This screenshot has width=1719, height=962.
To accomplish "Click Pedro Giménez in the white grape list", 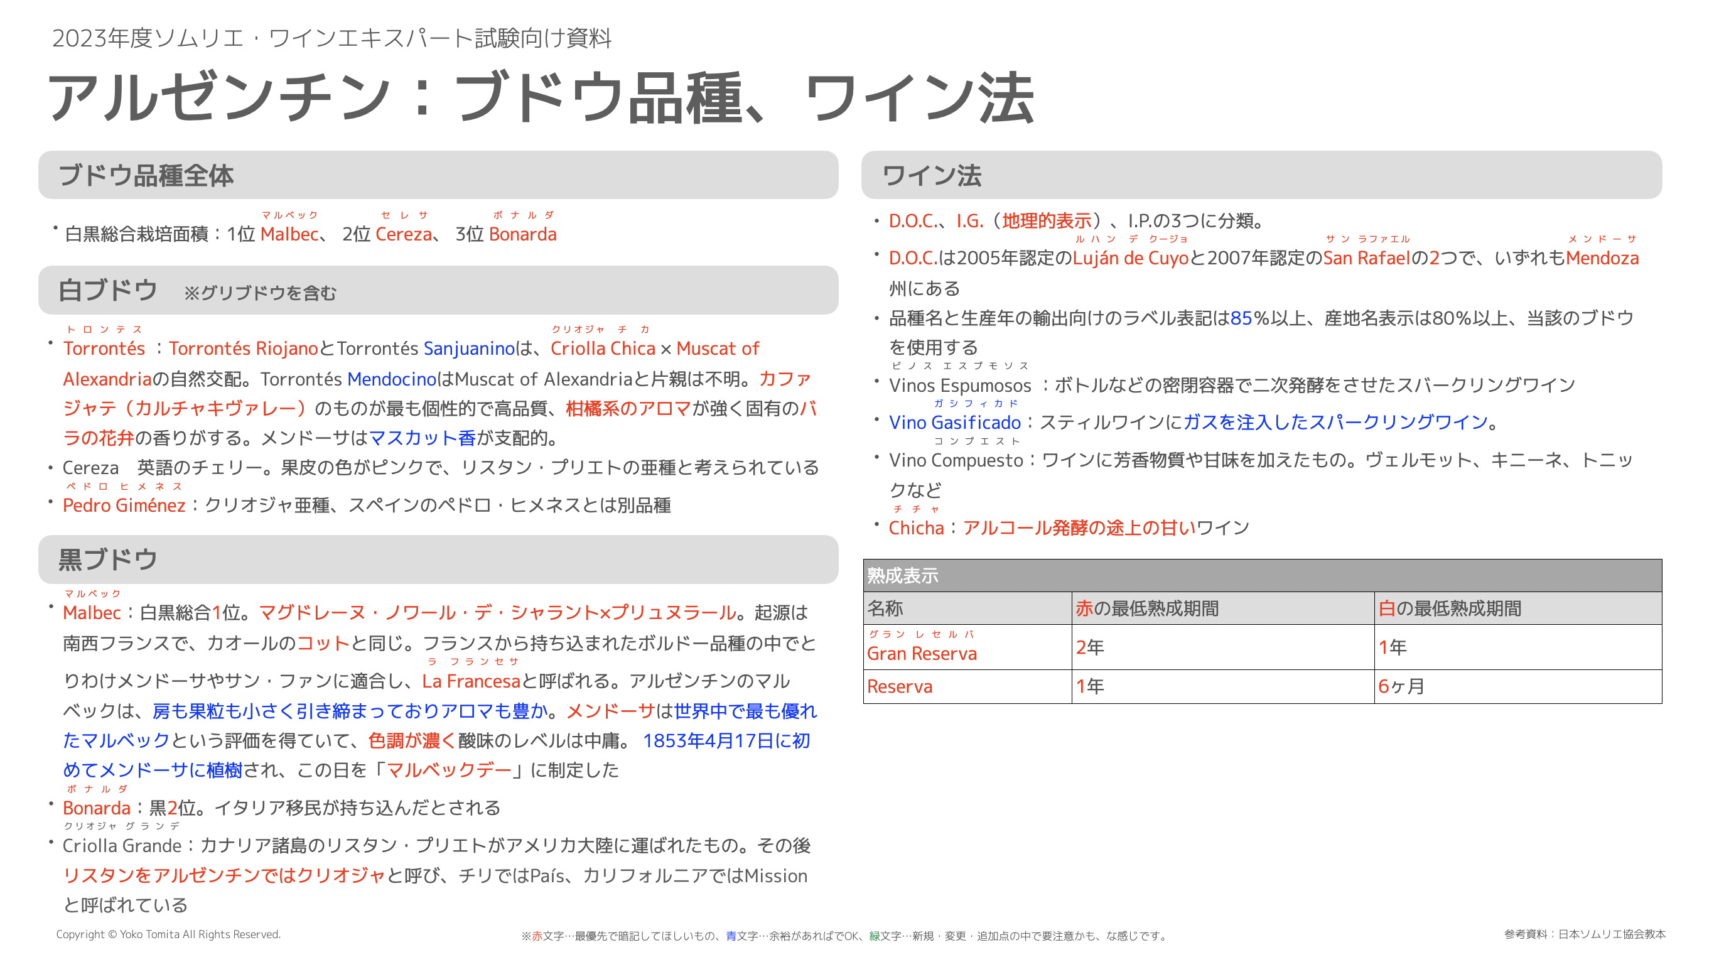I will 124,505.
